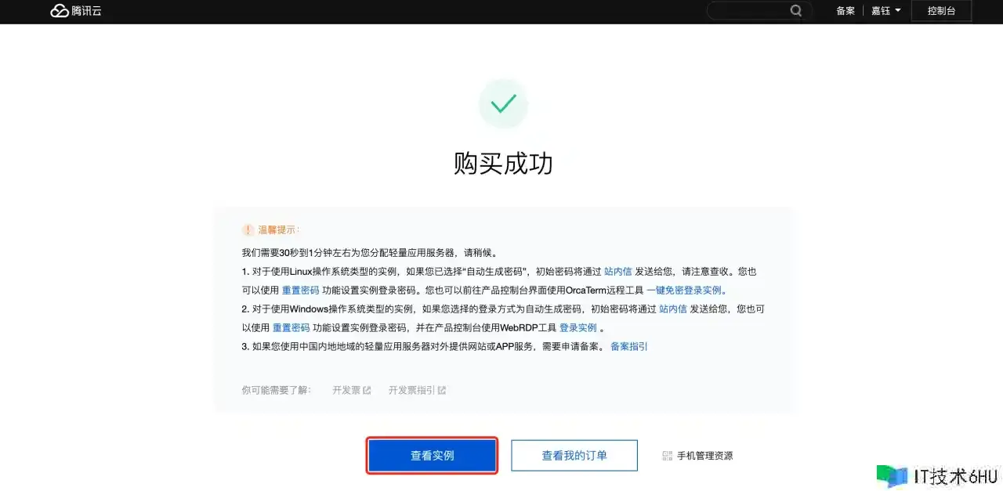Open 站内信 link in the Windows instructions
The image size is (1003, 491).
click(672, 309)
